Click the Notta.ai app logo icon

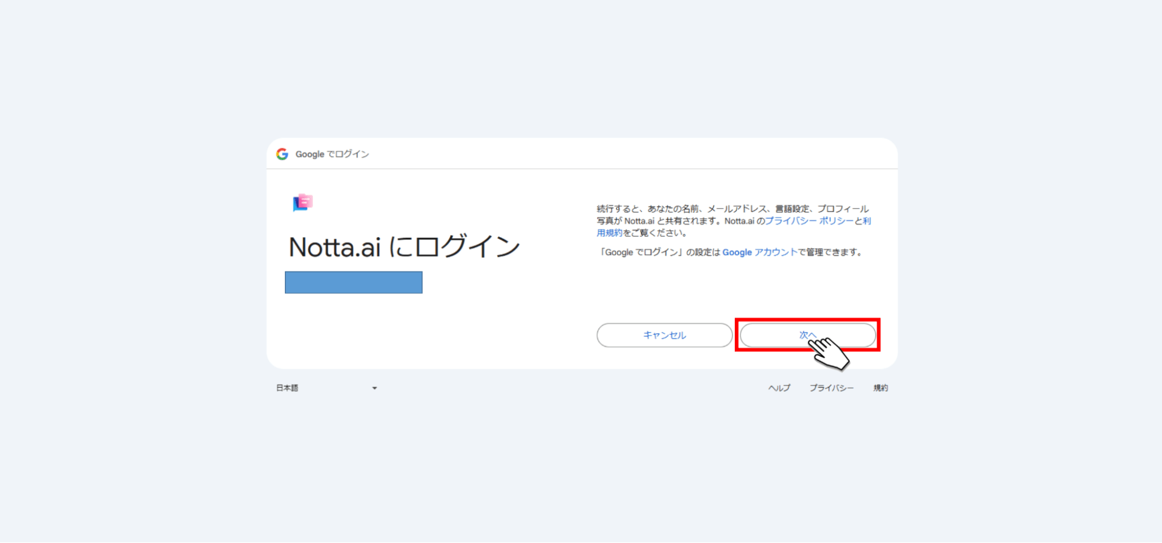[x=303, y=203]
